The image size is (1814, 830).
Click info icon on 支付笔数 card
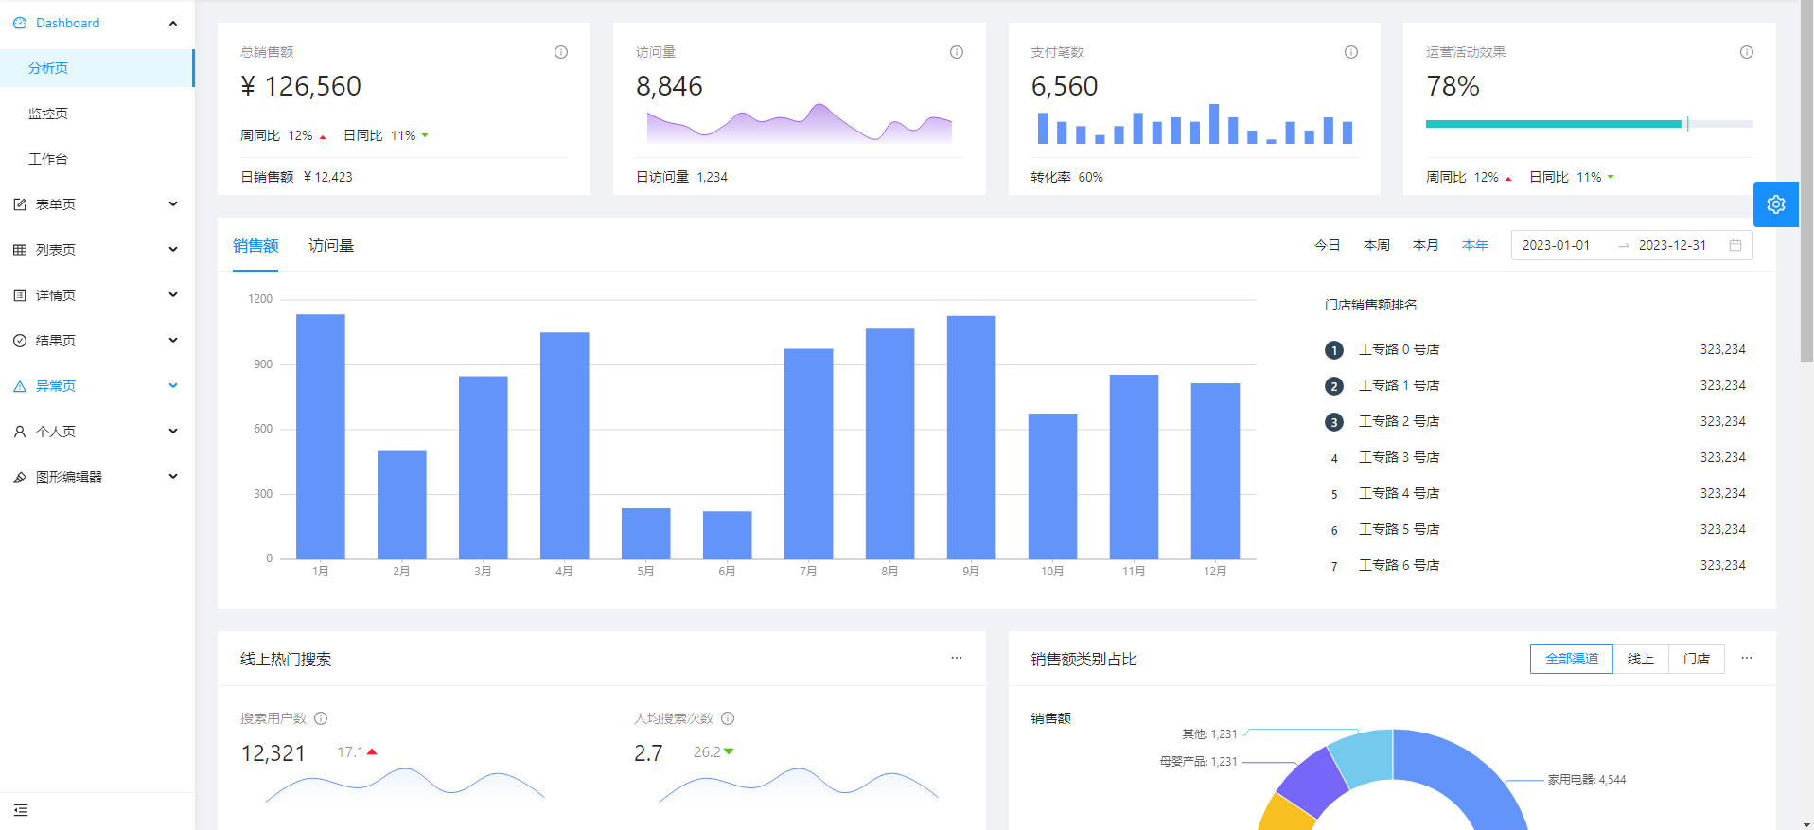click(1351, 52)
